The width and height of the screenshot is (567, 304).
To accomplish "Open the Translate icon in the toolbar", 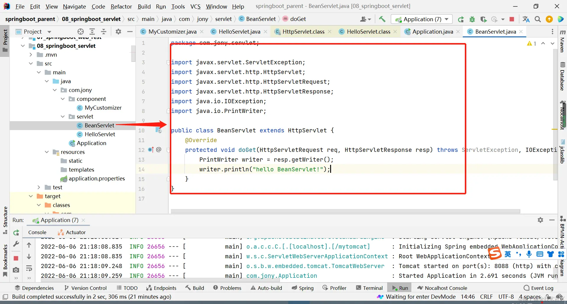I will [526, 19].
